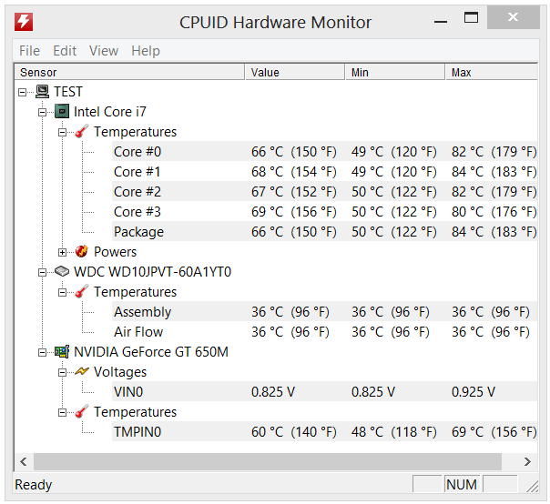Click the Ready status bar text

(34, 485)
